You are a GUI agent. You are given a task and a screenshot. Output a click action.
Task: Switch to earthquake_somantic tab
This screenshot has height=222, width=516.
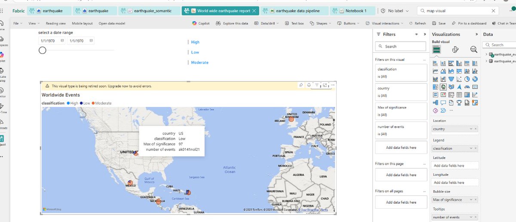[x=149, y=11]
